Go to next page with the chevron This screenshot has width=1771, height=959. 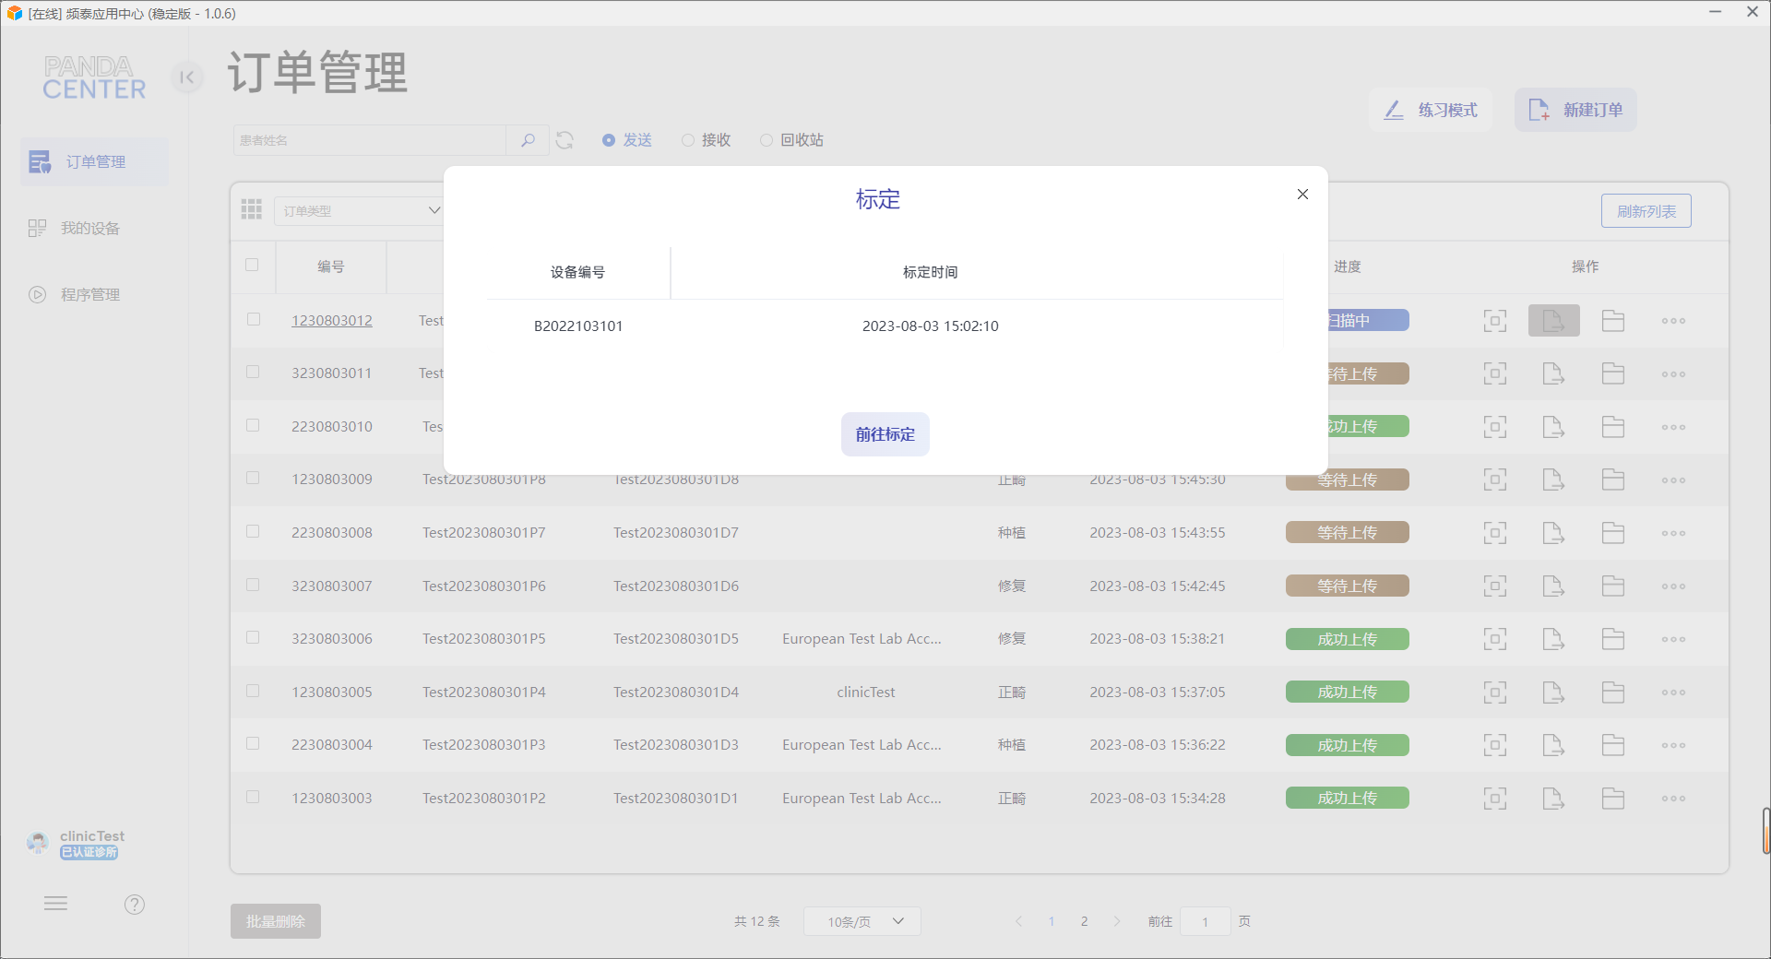1117,921
